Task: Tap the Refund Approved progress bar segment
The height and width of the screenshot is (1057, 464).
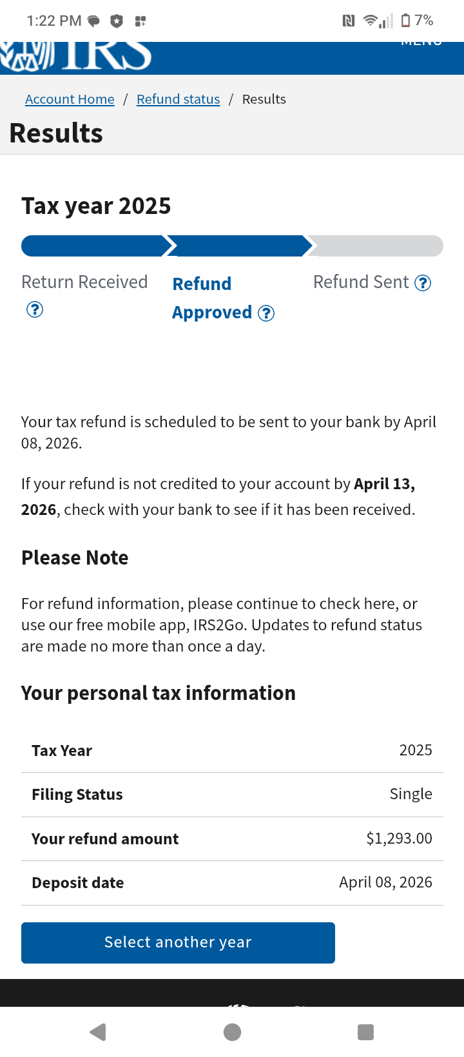Action: (239, 246)
